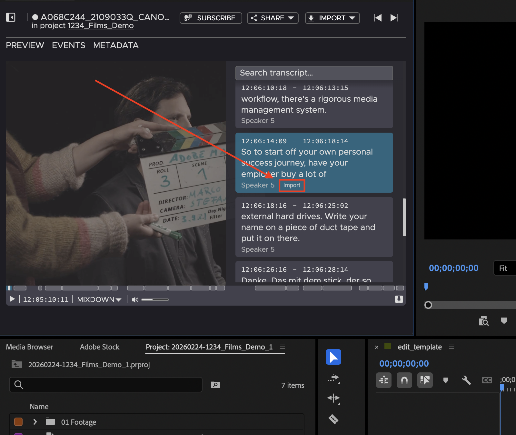This screenshot has width=516, height=435.
Task: Toggle snap in timeline magnet button
Action: (x=404, y=380)
